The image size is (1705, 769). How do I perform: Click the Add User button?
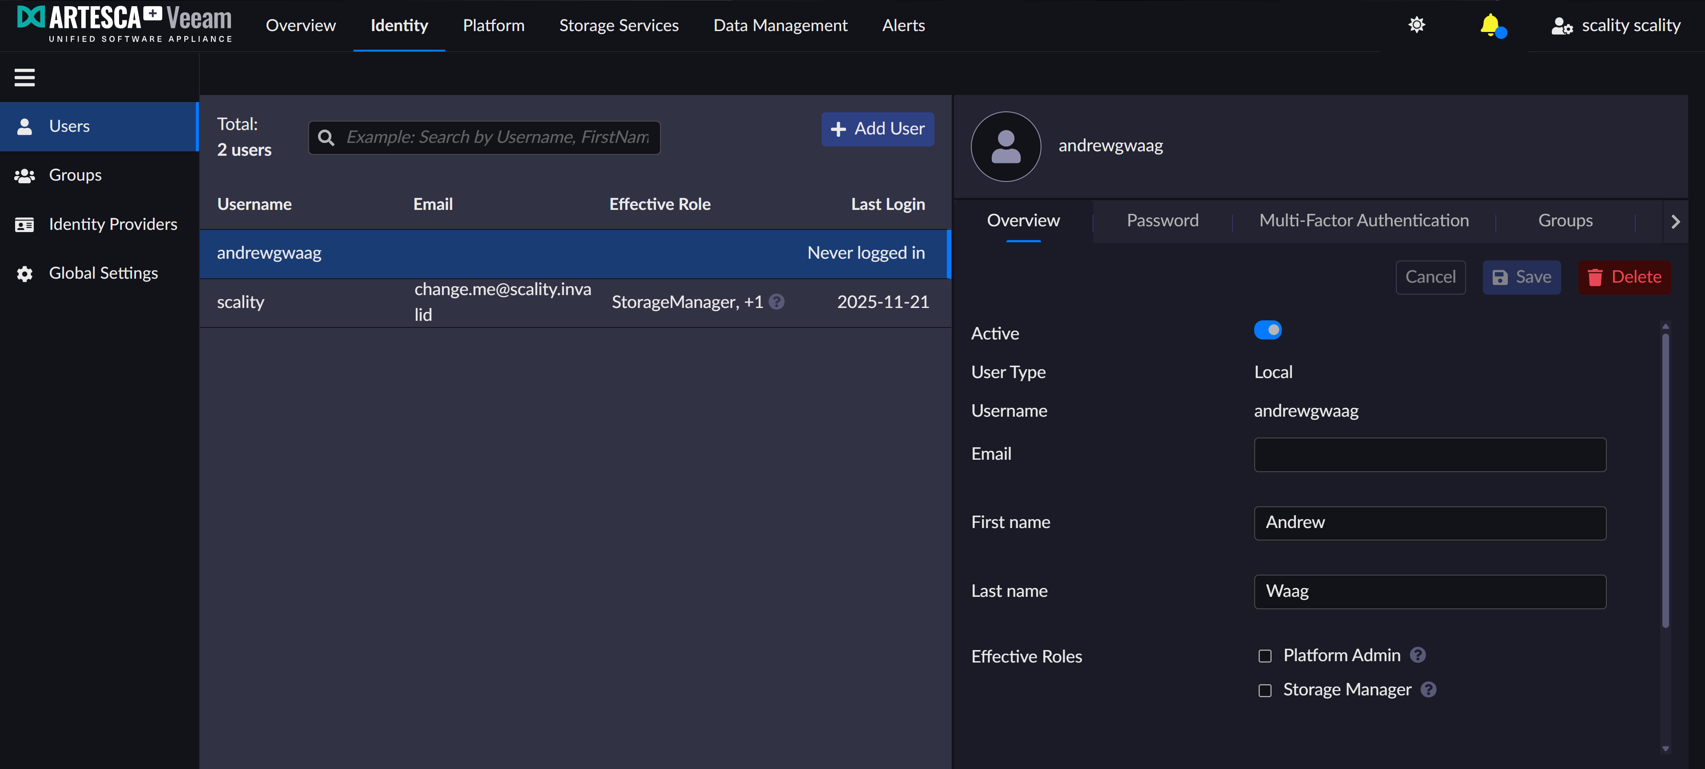coord(877,129)
